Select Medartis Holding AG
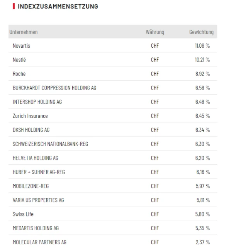Image resolution: width=236 pixels, height=252 pixels. point(36,228)
